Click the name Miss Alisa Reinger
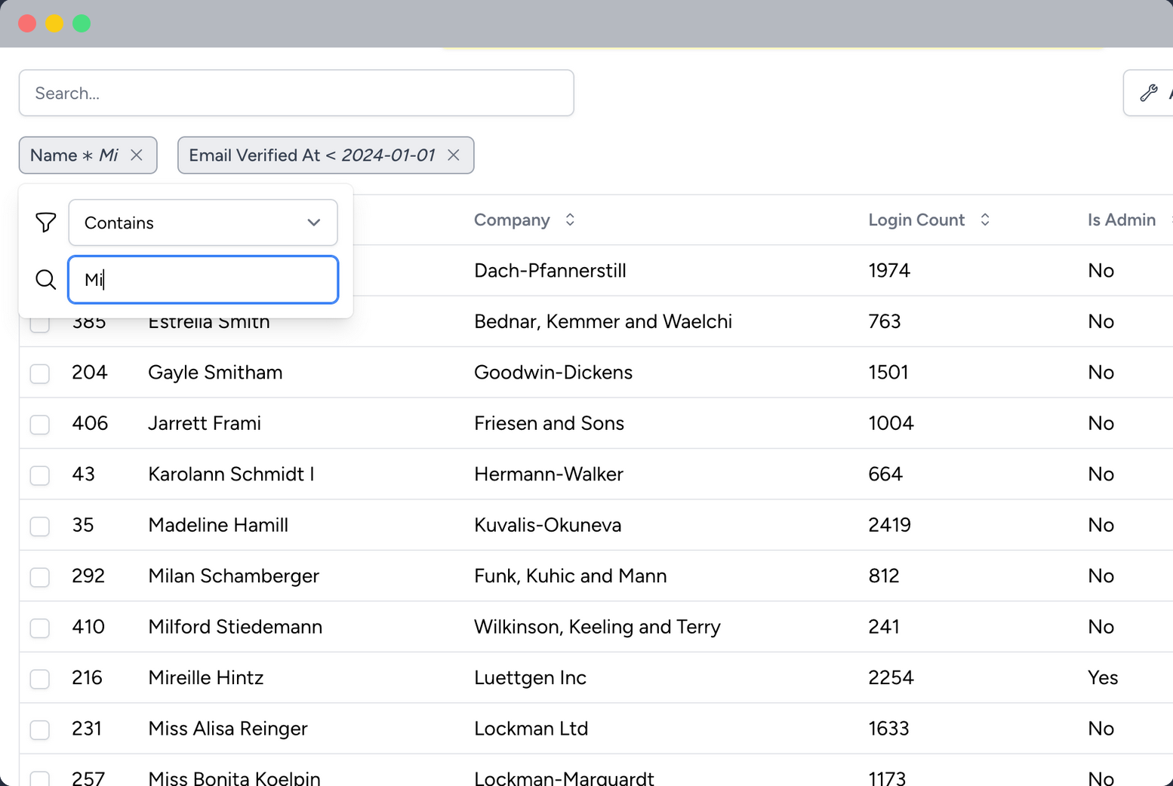Screen dimensions: 1173x786 click(x=228, y=729)
